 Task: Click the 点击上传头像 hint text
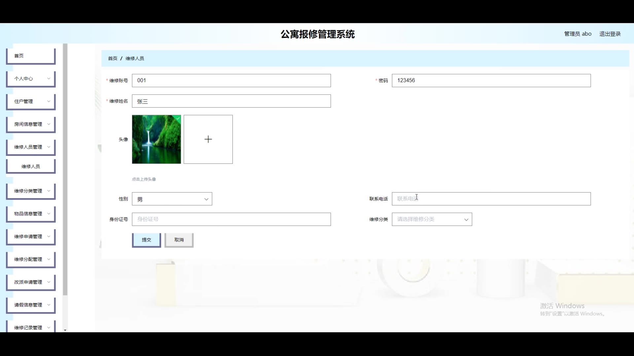[144, 179]
